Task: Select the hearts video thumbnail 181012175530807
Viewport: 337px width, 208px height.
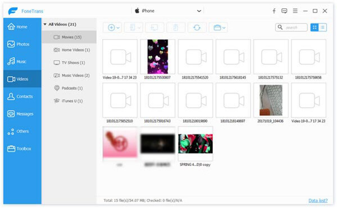Action: point(157,57)
